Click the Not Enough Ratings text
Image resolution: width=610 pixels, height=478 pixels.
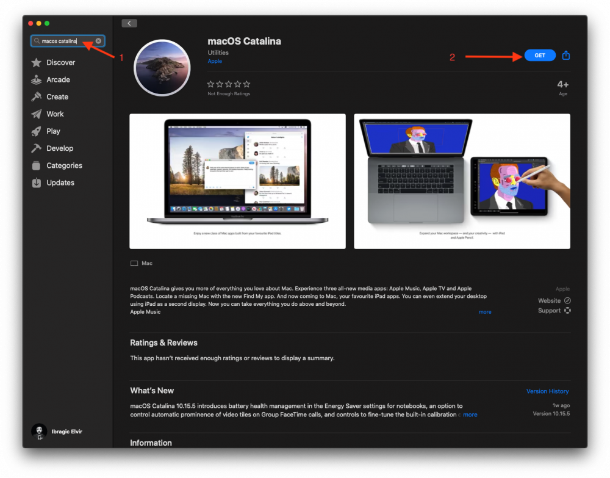[x=229, y=94]
